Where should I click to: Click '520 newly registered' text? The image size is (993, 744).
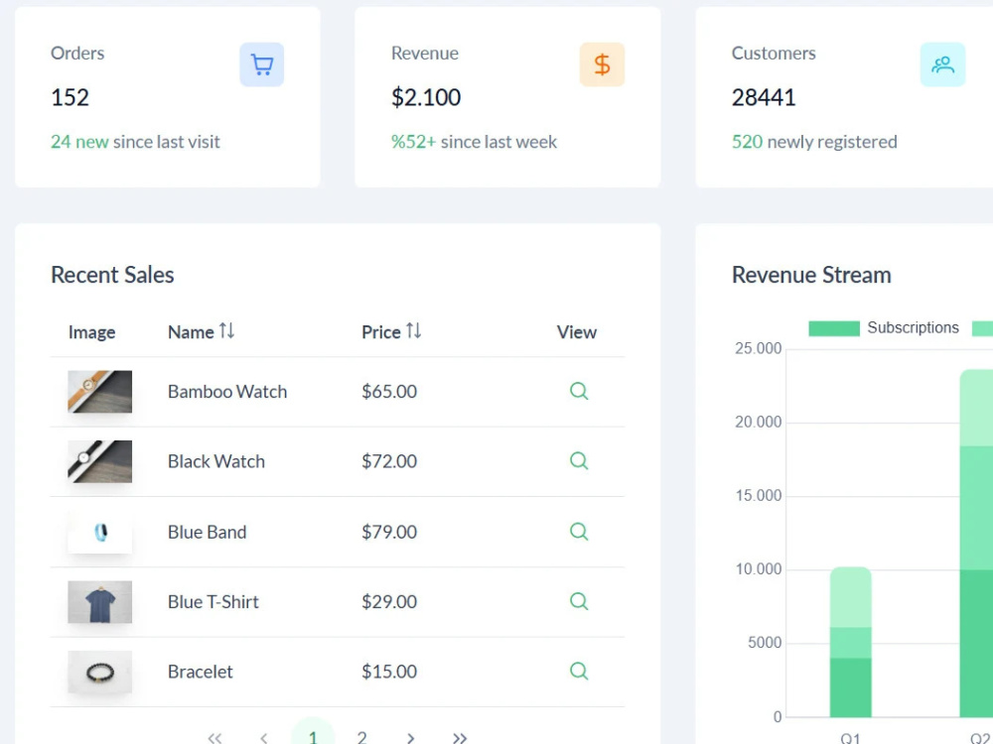pyautogui.click(x=814, y=142)
